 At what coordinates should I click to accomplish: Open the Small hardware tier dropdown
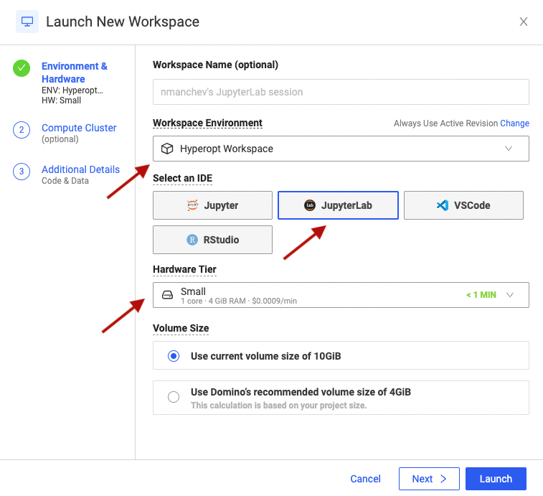click(341, 295)
